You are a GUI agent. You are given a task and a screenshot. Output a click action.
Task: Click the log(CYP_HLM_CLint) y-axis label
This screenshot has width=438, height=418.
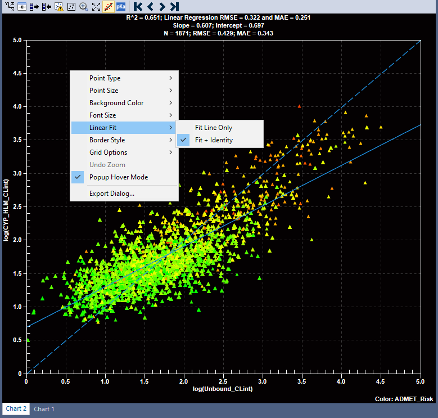coord(6,210)
